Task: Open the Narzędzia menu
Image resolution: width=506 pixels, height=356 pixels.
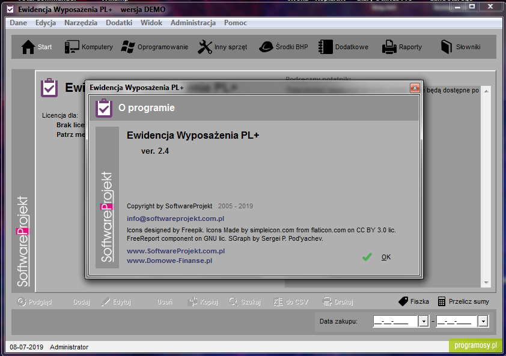Action: (81, 23)
